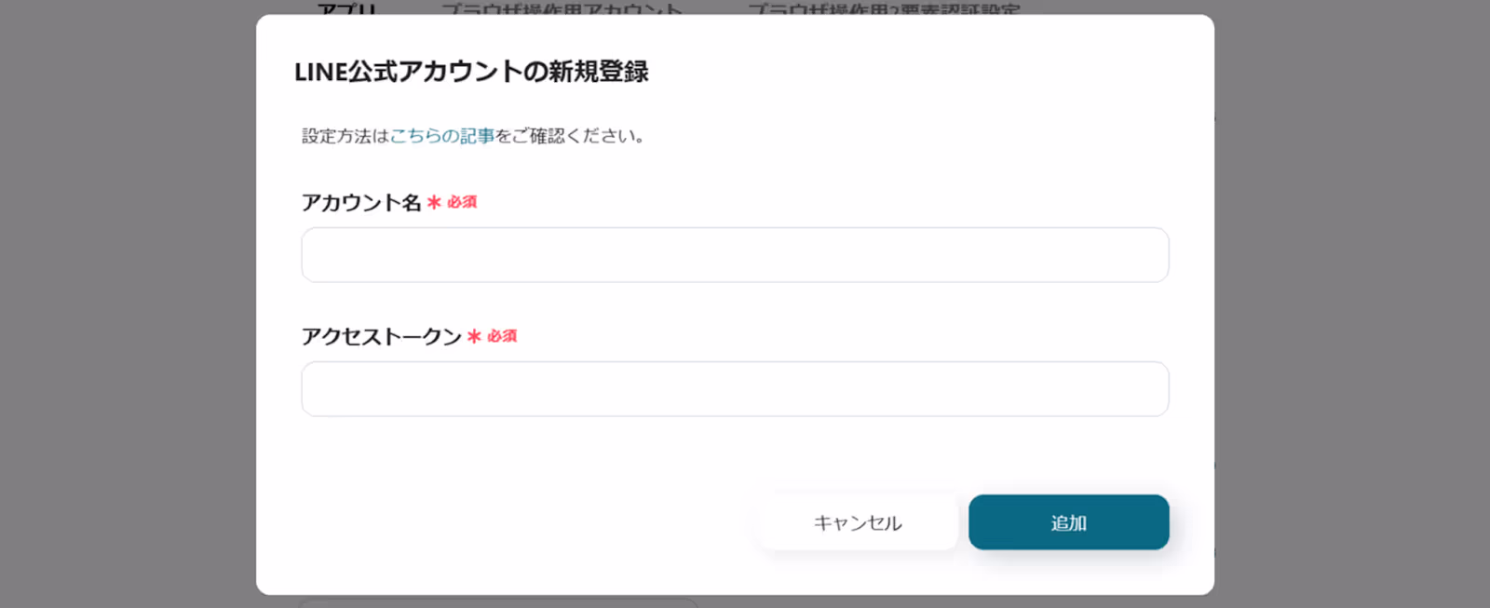Click the 追加 button
This screenshot has height=608, width=1490.
coord(1069,522)
